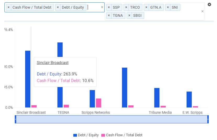Click the right handle of range slider
The width and height of the screenshot is (217, 140).
pos(208,119)
